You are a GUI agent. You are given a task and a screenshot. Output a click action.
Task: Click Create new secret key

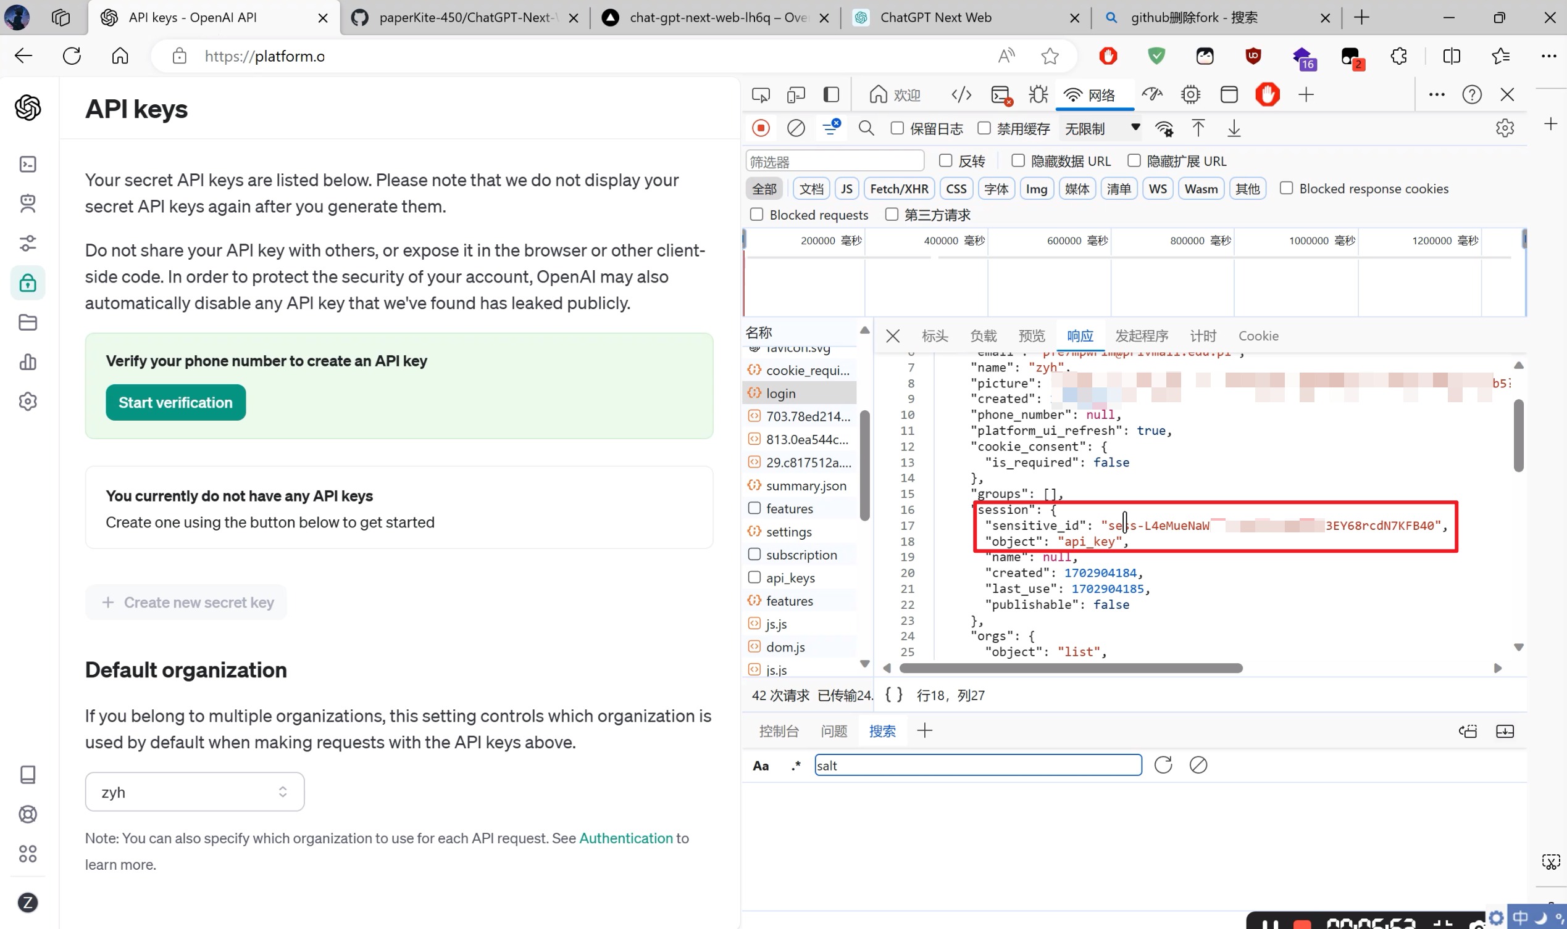pyautogui.click(x=186, y=602)
